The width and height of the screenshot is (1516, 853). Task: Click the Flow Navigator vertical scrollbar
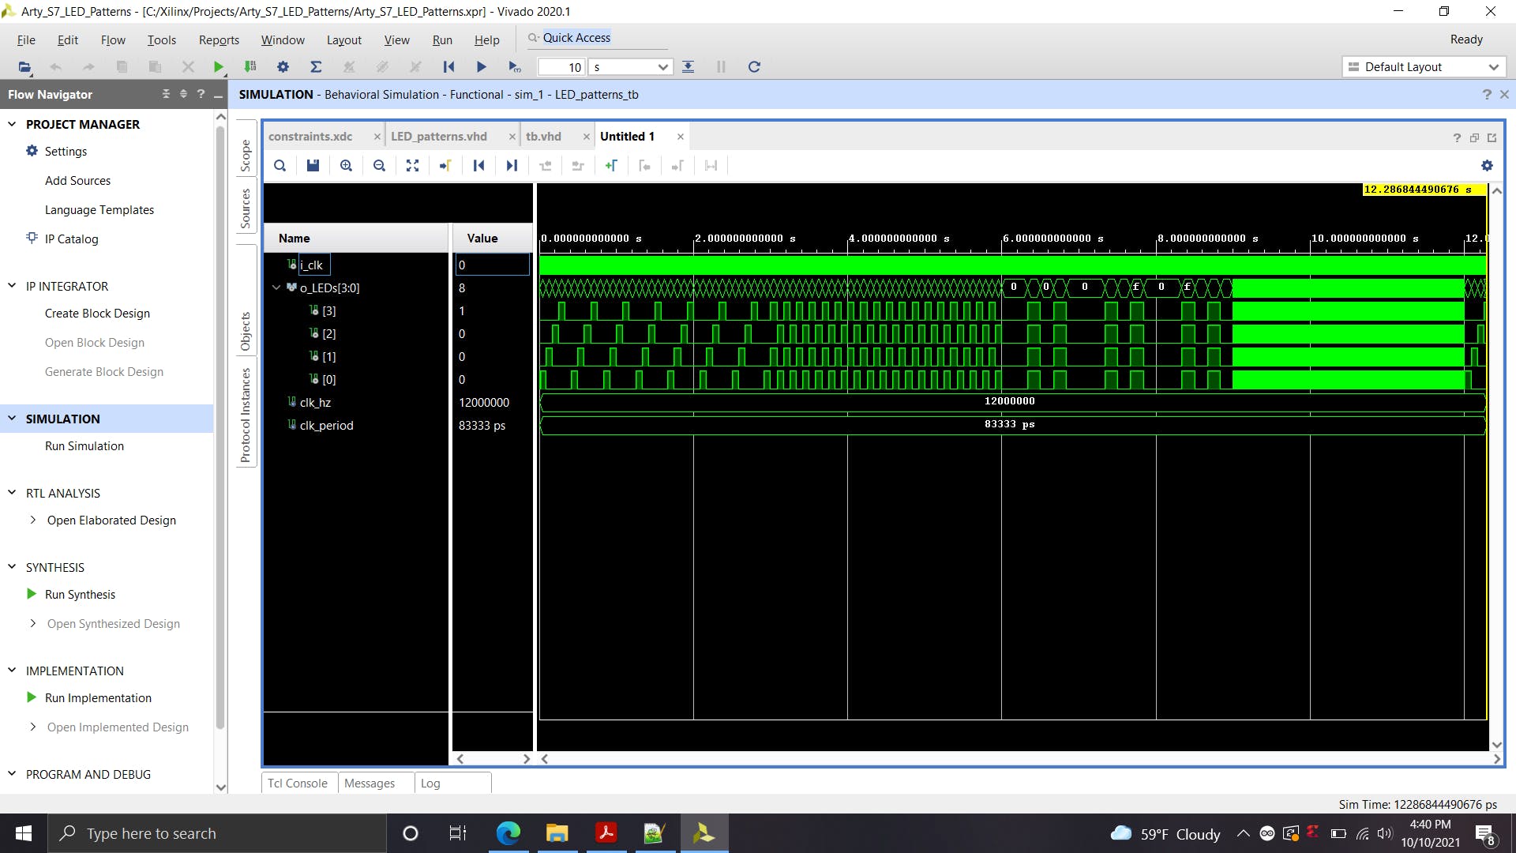pyautogui.click(x=220, y=426)
